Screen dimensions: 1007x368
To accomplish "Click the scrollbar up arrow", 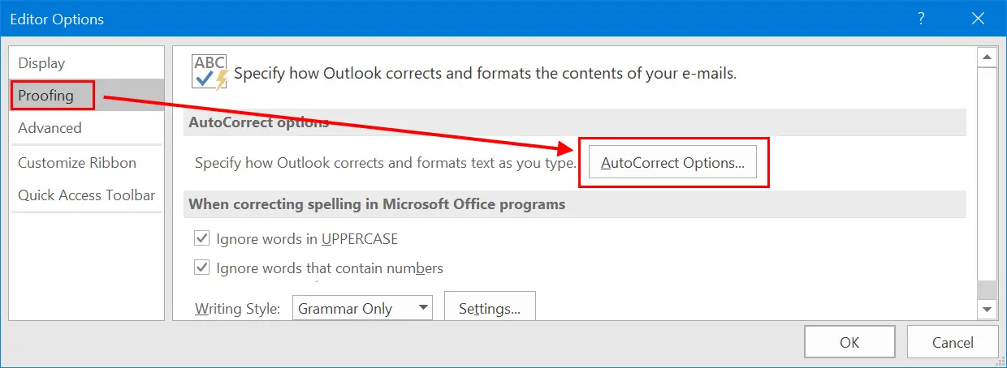I will [987, 58].
